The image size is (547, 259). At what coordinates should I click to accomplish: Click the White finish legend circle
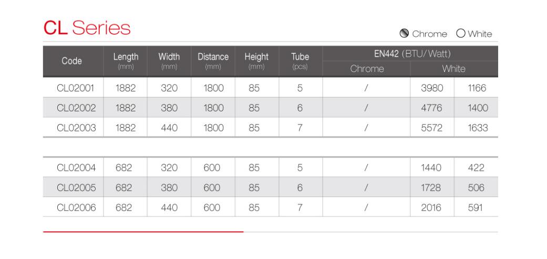(460, 34)
